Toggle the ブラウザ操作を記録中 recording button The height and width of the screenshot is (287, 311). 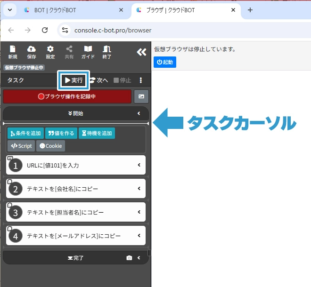pyautogui.click(x=67, y=96)
